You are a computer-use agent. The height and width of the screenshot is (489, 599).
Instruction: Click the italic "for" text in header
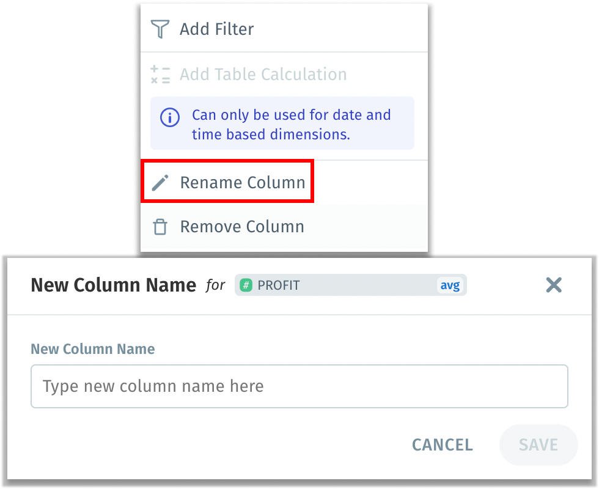[x=215, y=285]
